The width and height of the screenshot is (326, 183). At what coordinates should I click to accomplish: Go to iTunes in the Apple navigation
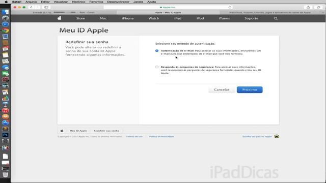tap(224, 18)
